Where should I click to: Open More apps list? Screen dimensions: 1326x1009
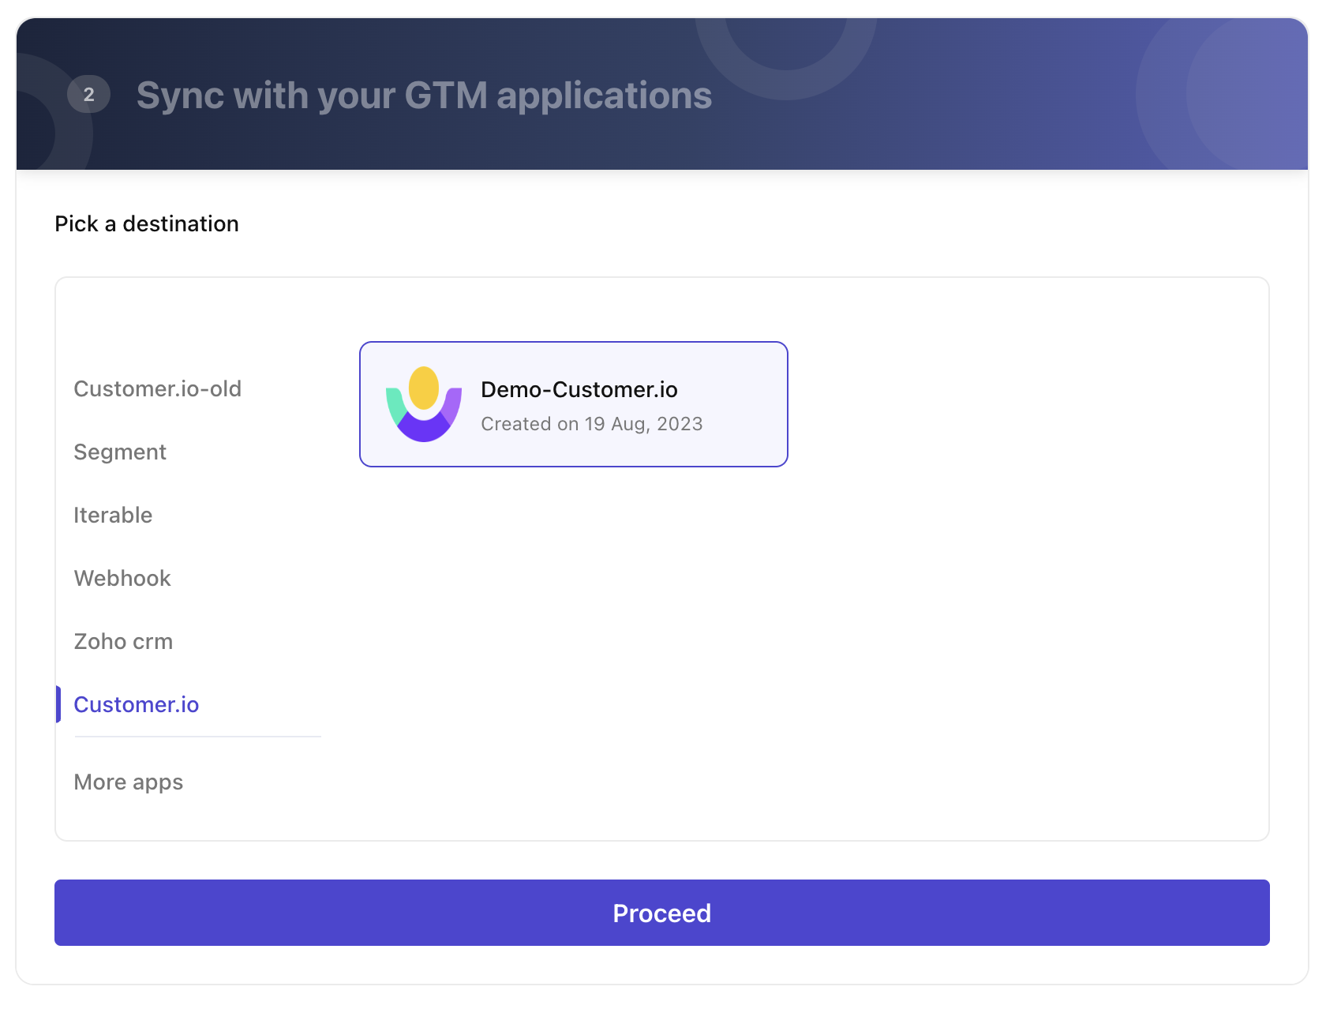128,782
